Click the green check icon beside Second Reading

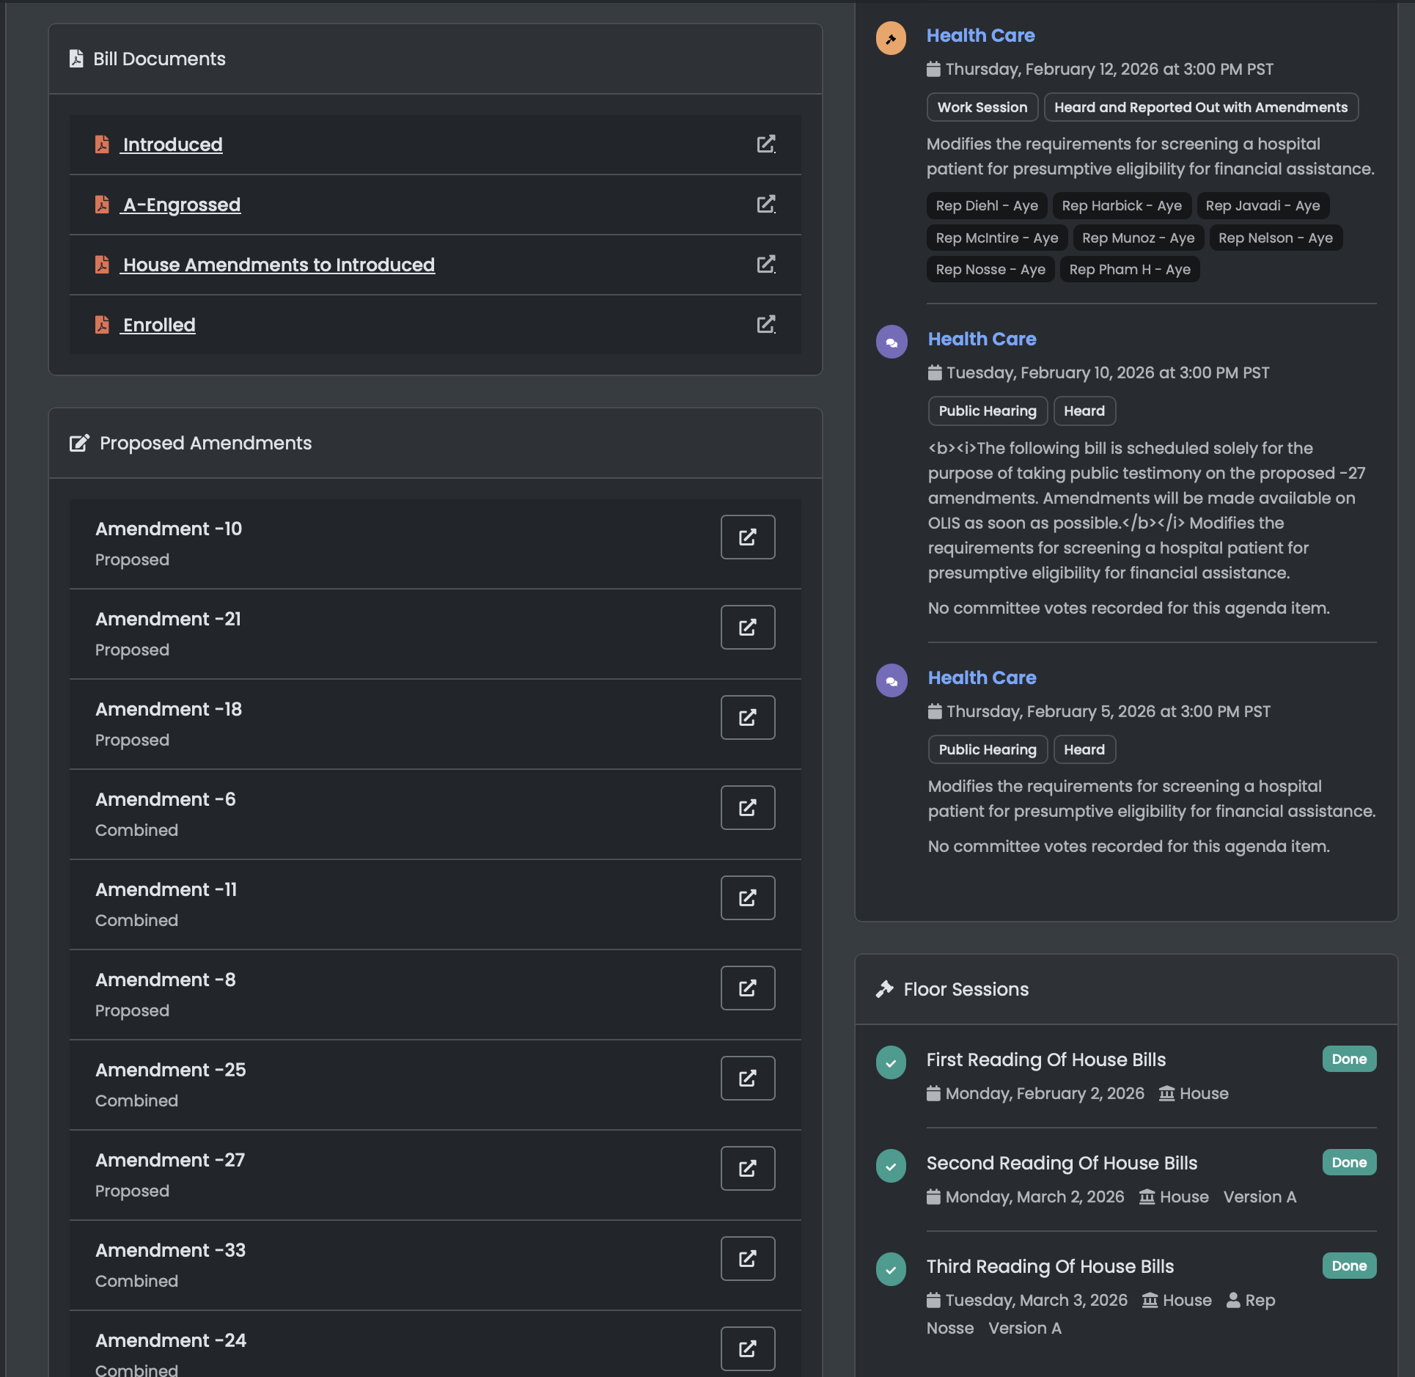pyautogui.click(x=890, y=1167)
